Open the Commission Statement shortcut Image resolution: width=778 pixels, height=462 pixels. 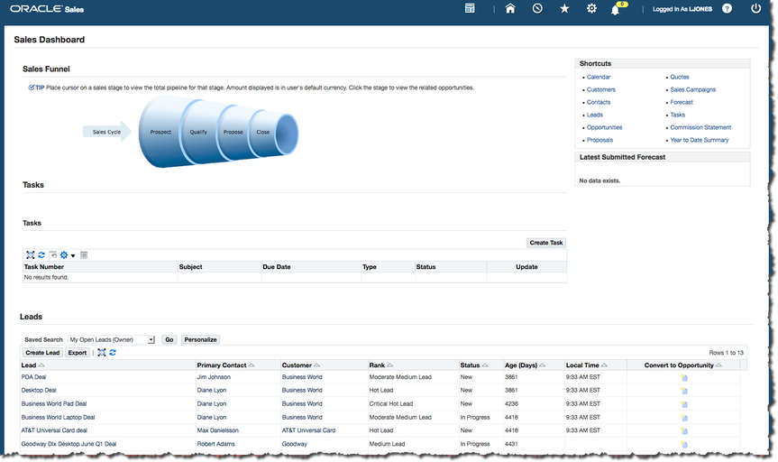(700, 127)
